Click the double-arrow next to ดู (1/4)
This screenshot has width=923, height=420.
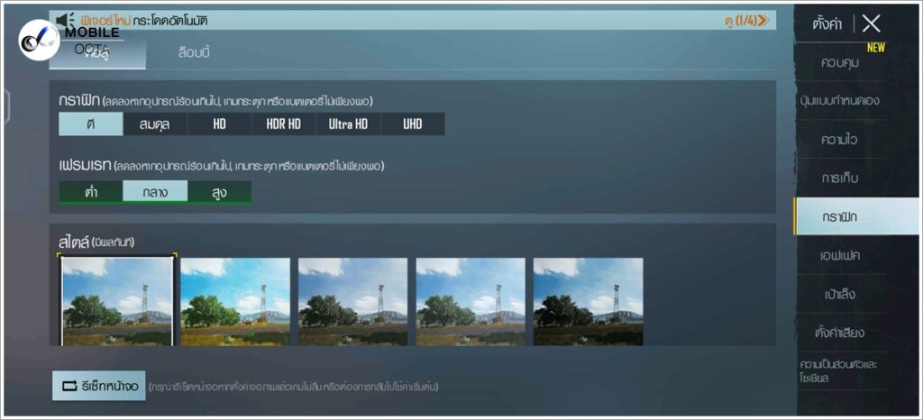point(763,20)
